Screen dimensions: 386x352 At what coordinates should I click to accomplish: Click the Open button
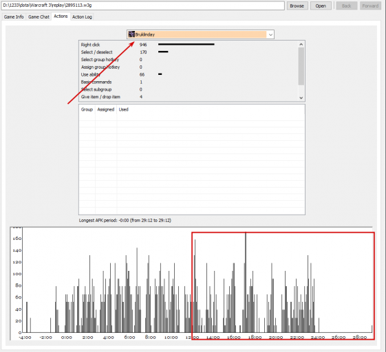[x=321, y=5]
